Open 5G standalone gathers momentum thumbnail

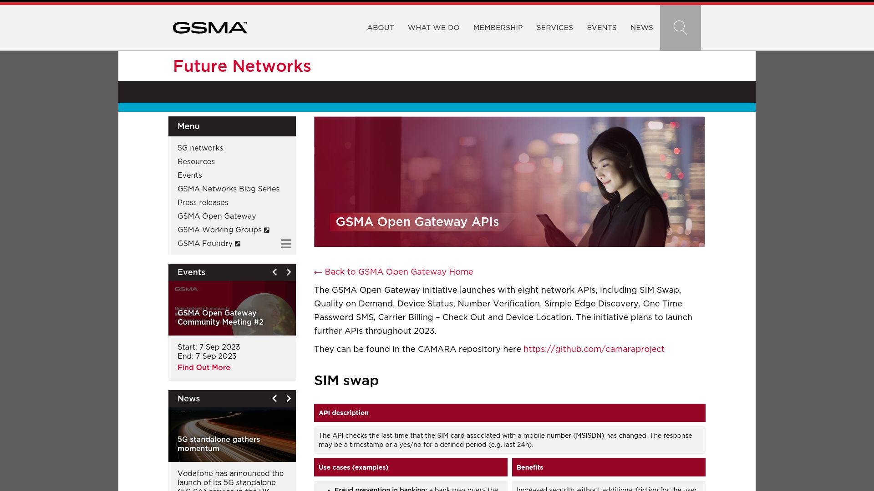(232, 435)
